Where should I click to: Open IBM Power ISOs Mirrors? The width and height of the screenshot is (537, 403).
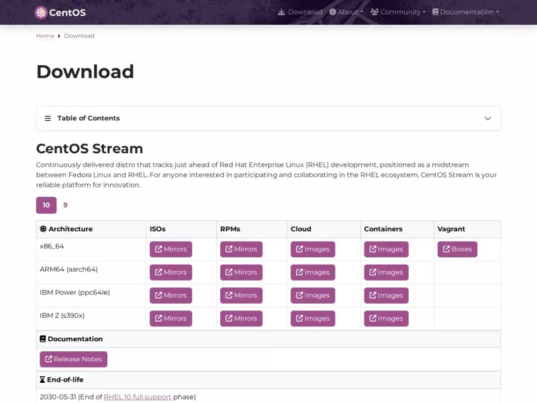coord(170,296)
